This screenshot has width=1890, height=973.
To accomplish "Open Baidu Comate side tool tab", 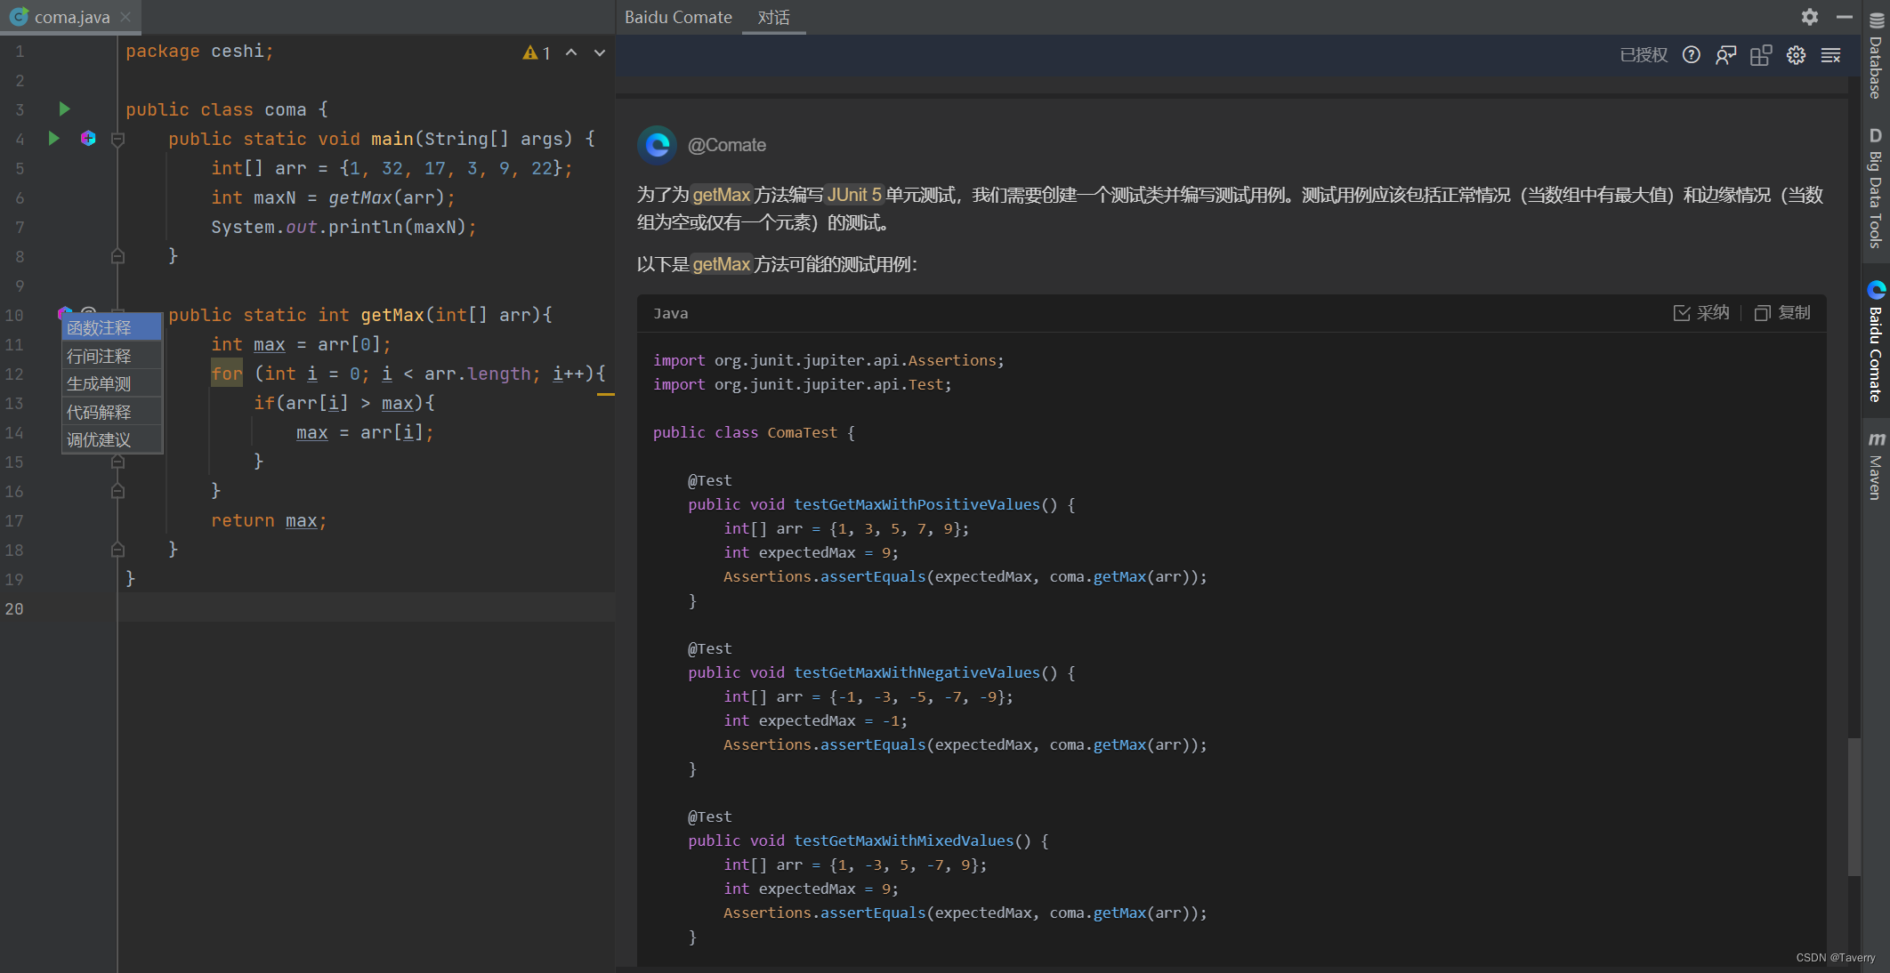I will 1876,342.
